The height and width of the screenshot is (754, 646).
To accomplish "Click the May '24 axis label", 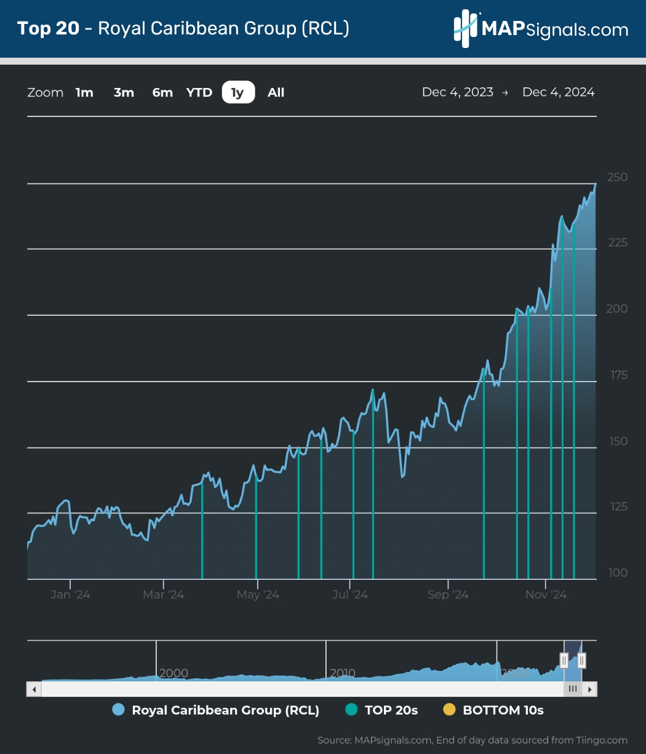I will point(258,595).
